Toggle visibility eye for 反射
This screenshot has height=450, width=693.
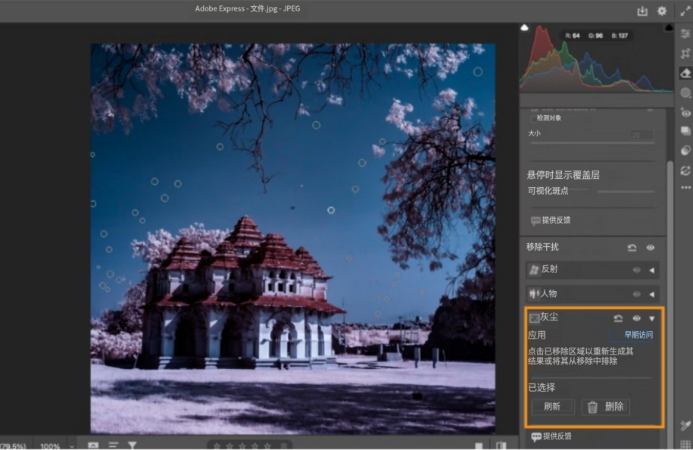[x=636, y=270]
